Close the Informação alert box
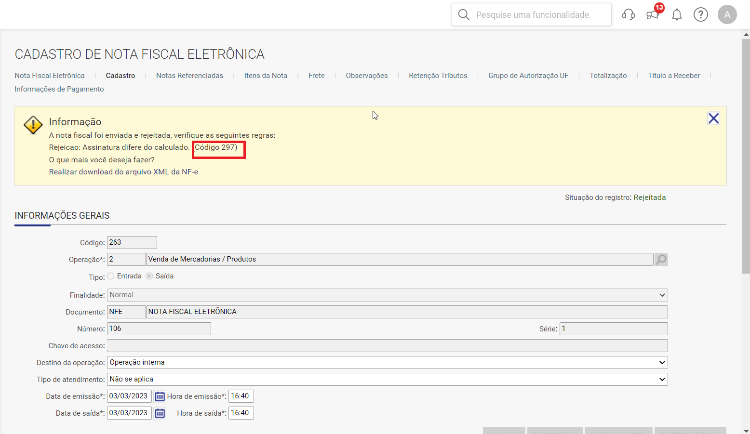Viewport: 750px width, 434px height. coord(714,118)
